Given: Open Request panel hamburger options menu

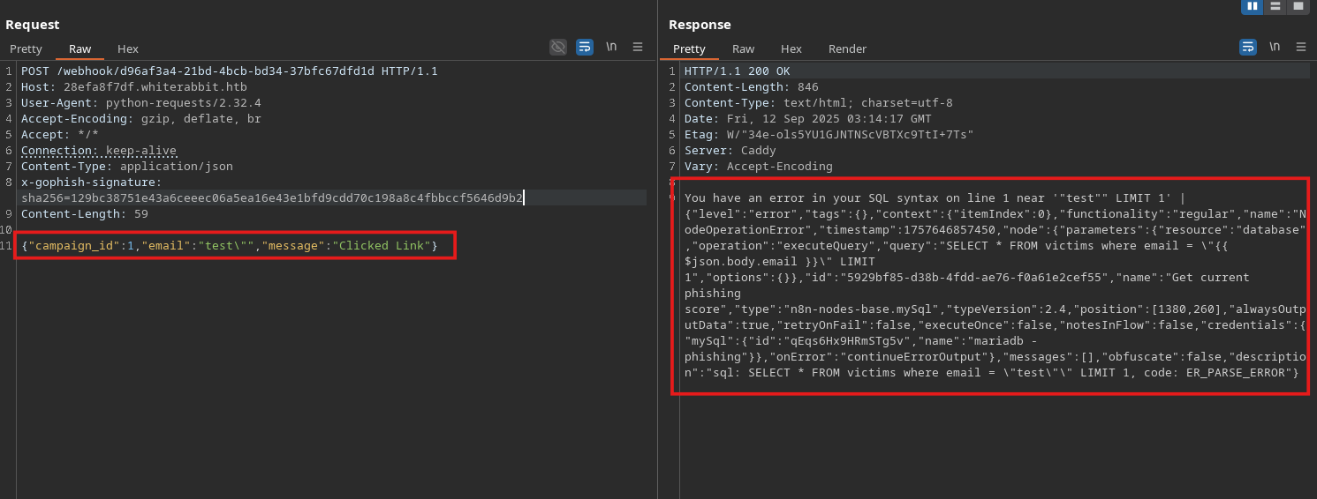Looking at the screenshot, I should coord(638,48).
